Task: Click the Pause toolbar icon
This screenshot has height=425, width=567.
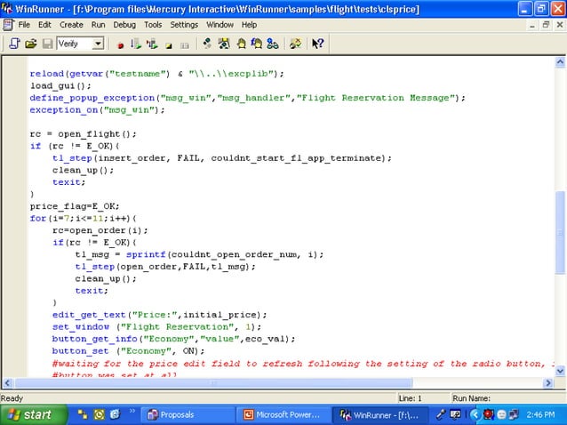Action: 185,45
